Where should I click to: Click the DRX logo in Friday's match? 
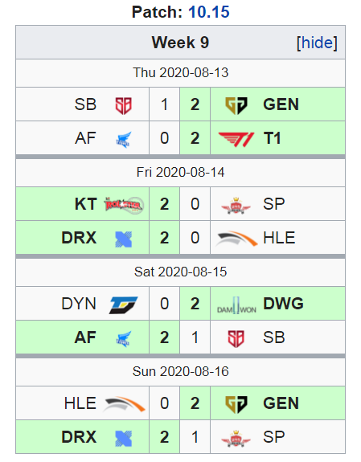123,239
